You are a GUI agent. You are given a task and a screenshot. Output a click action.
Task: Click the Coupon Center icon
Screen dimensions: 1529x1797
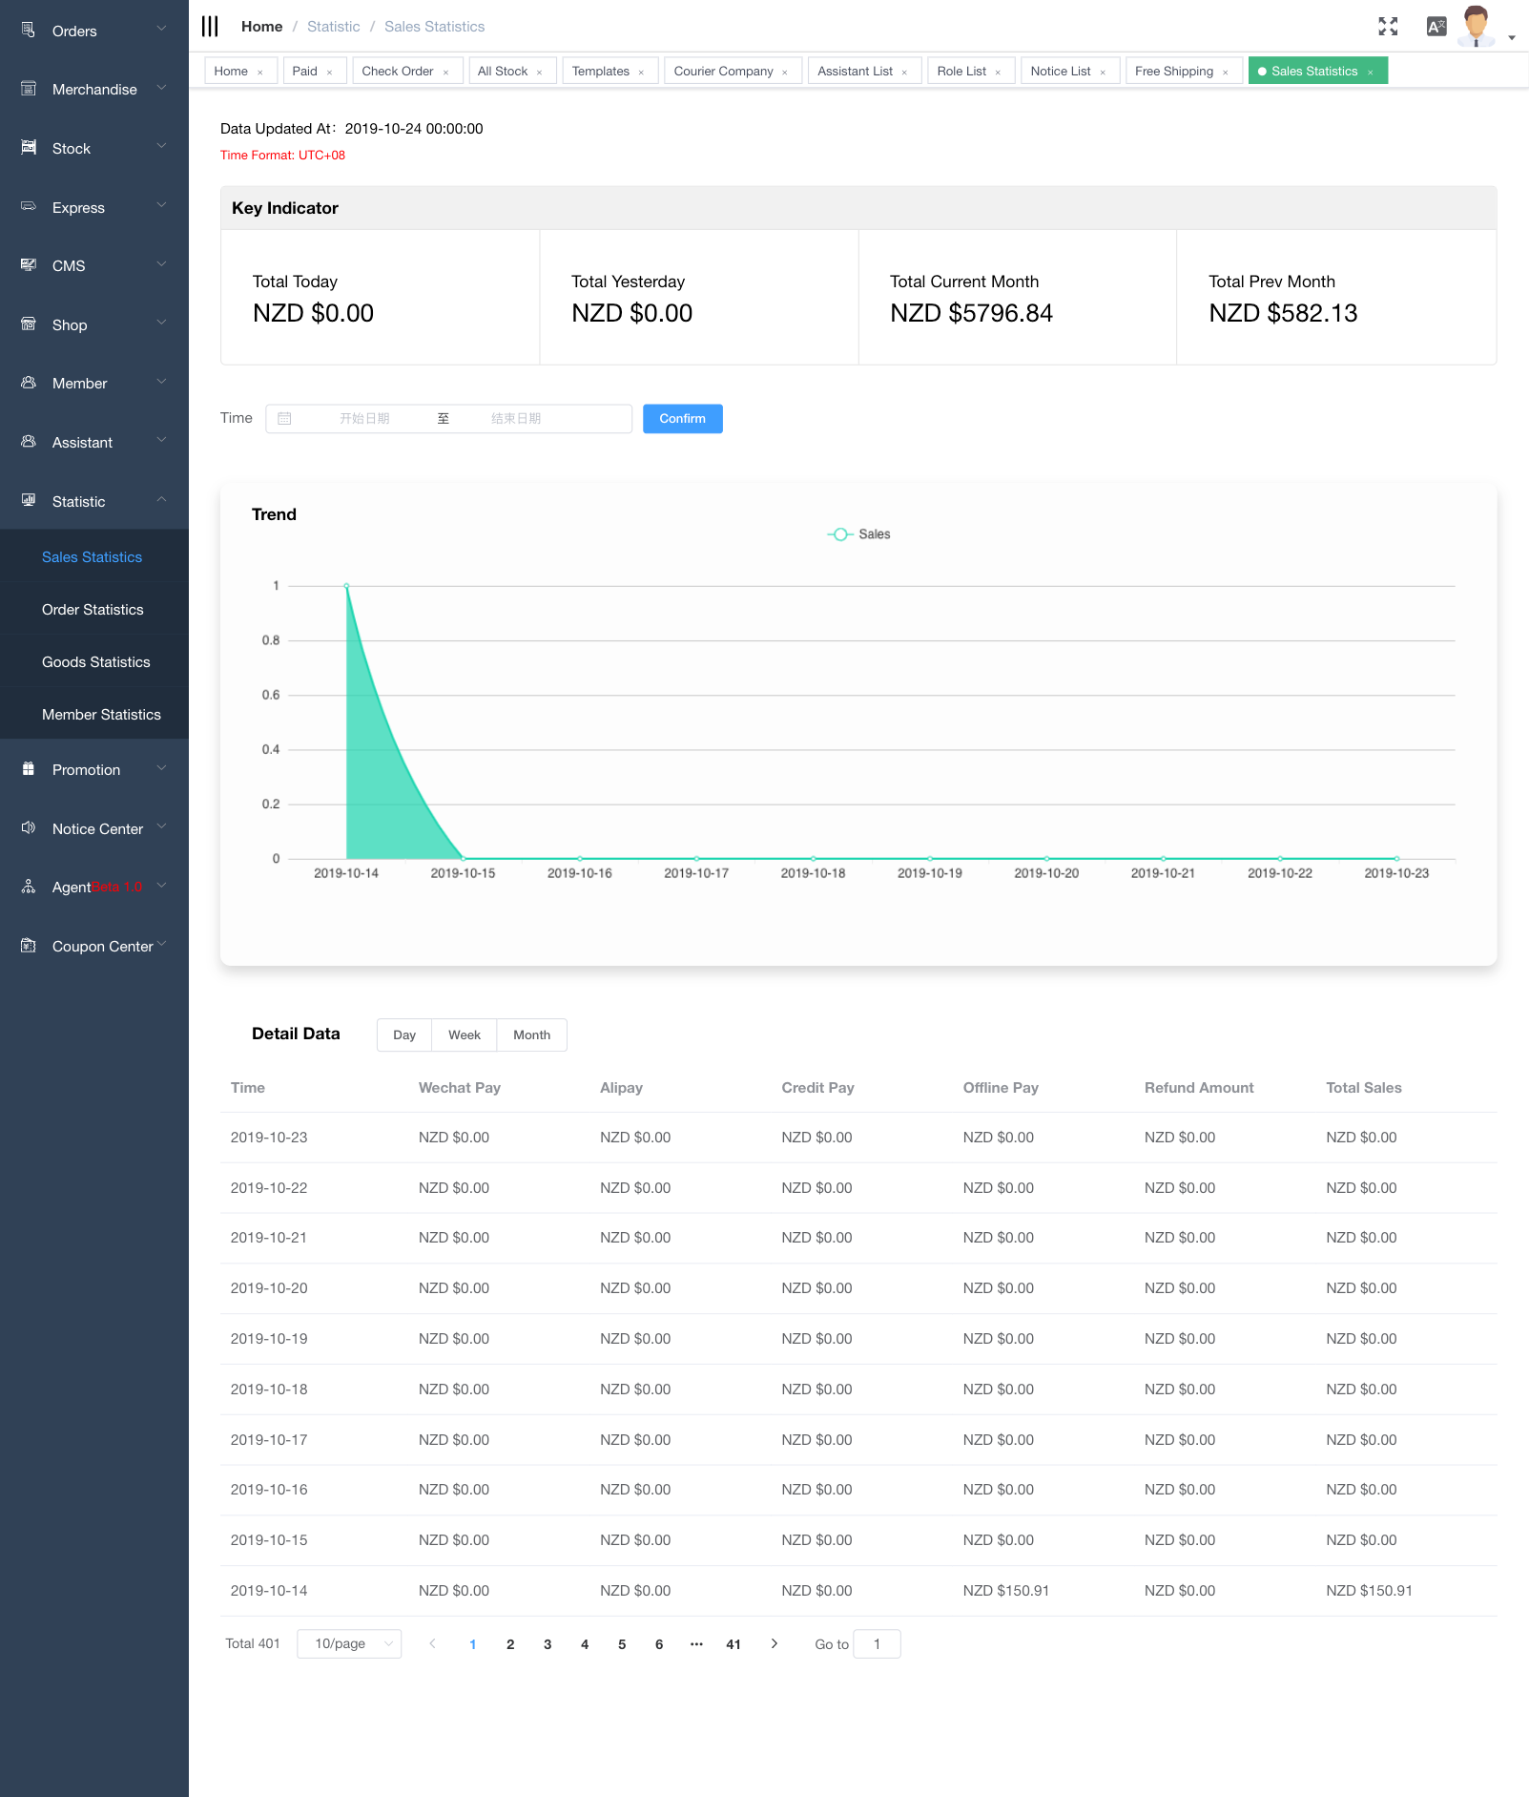pos(29,946)
